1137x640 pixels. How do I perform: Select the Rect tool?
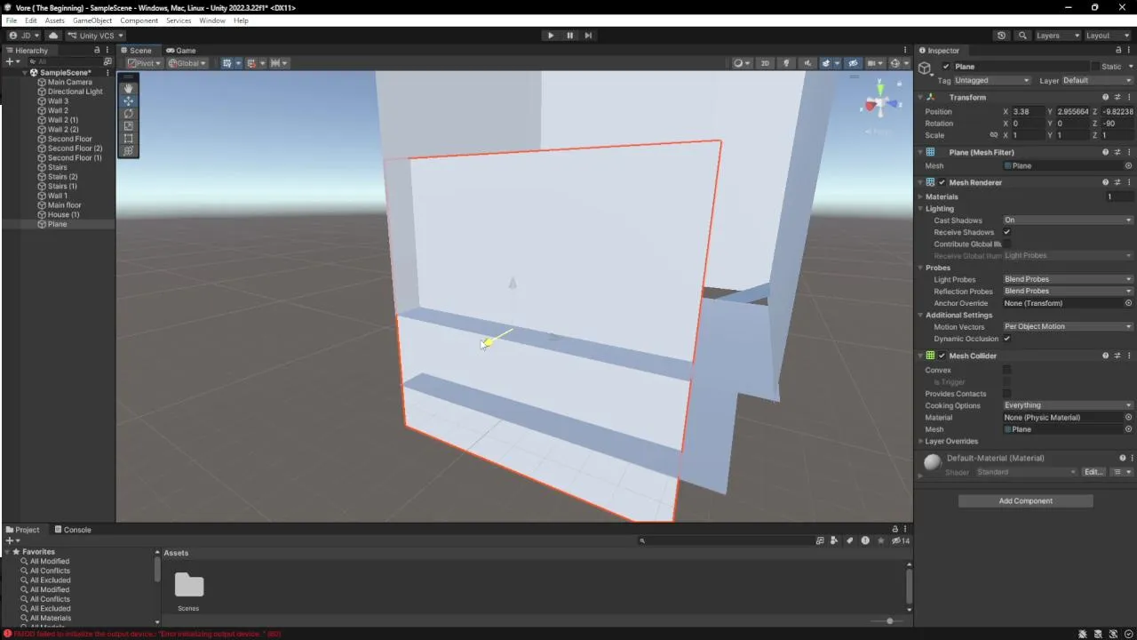[x=129, y=138]
